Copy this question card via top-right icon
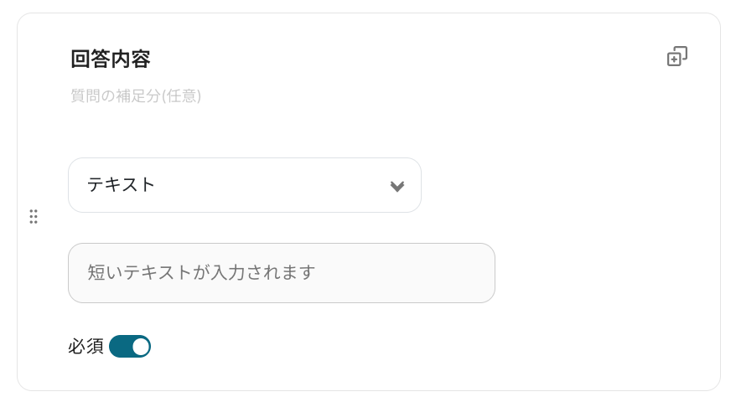736x402 pixels. pos(676,57)
